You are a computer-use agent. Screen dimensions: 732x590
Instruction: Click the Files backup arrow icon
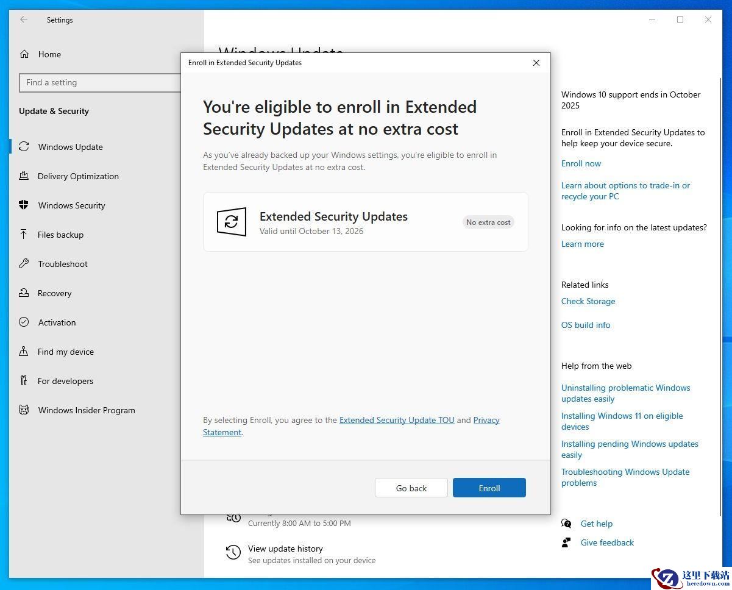(x=24, y=235)
